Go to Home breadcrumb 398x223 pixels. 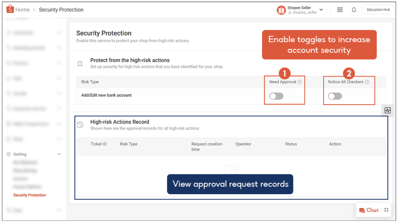pos(22,10)
